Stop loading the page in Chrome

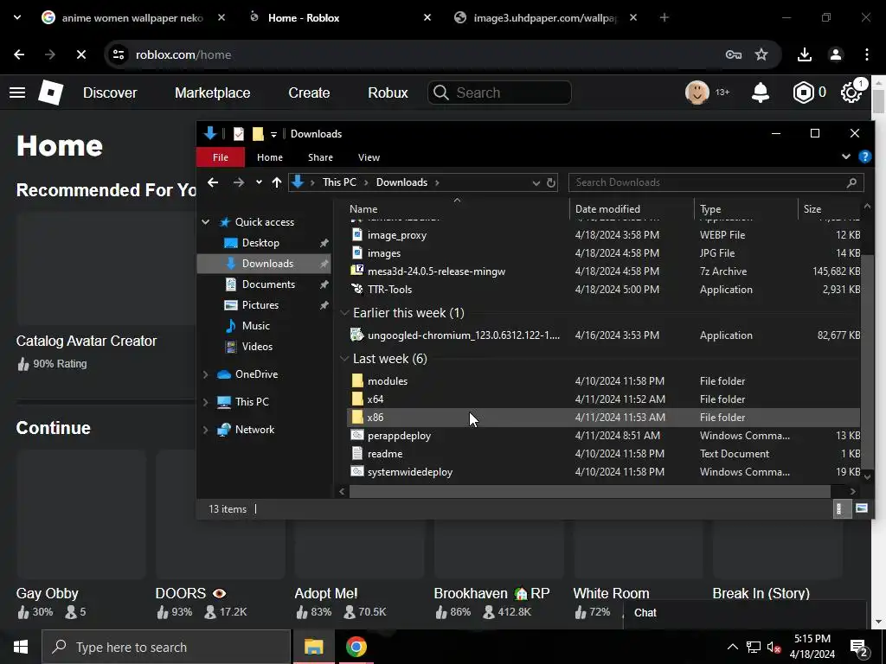80,54
